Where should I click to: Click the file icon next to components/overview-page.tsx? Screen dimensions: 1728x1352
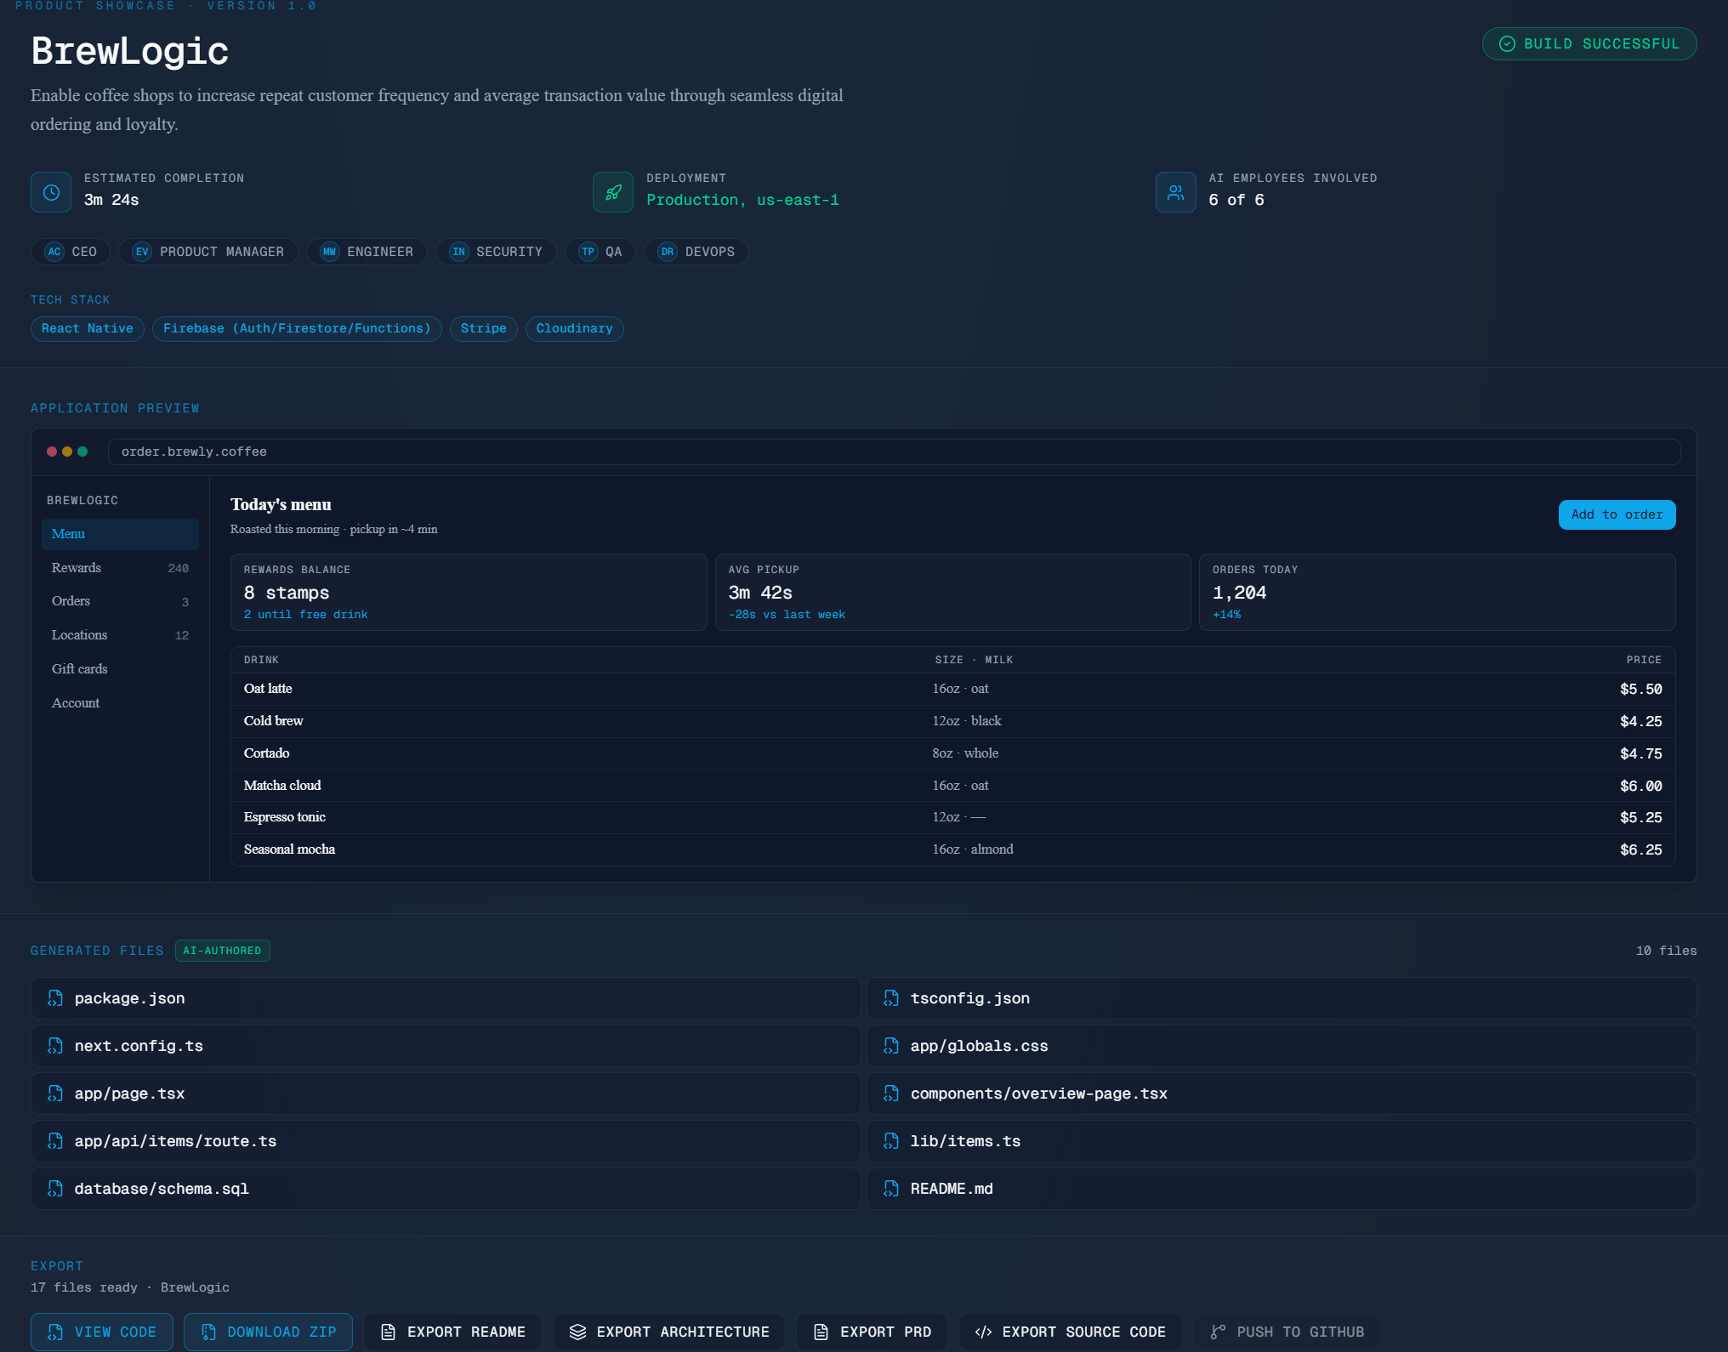point(891,1094)
